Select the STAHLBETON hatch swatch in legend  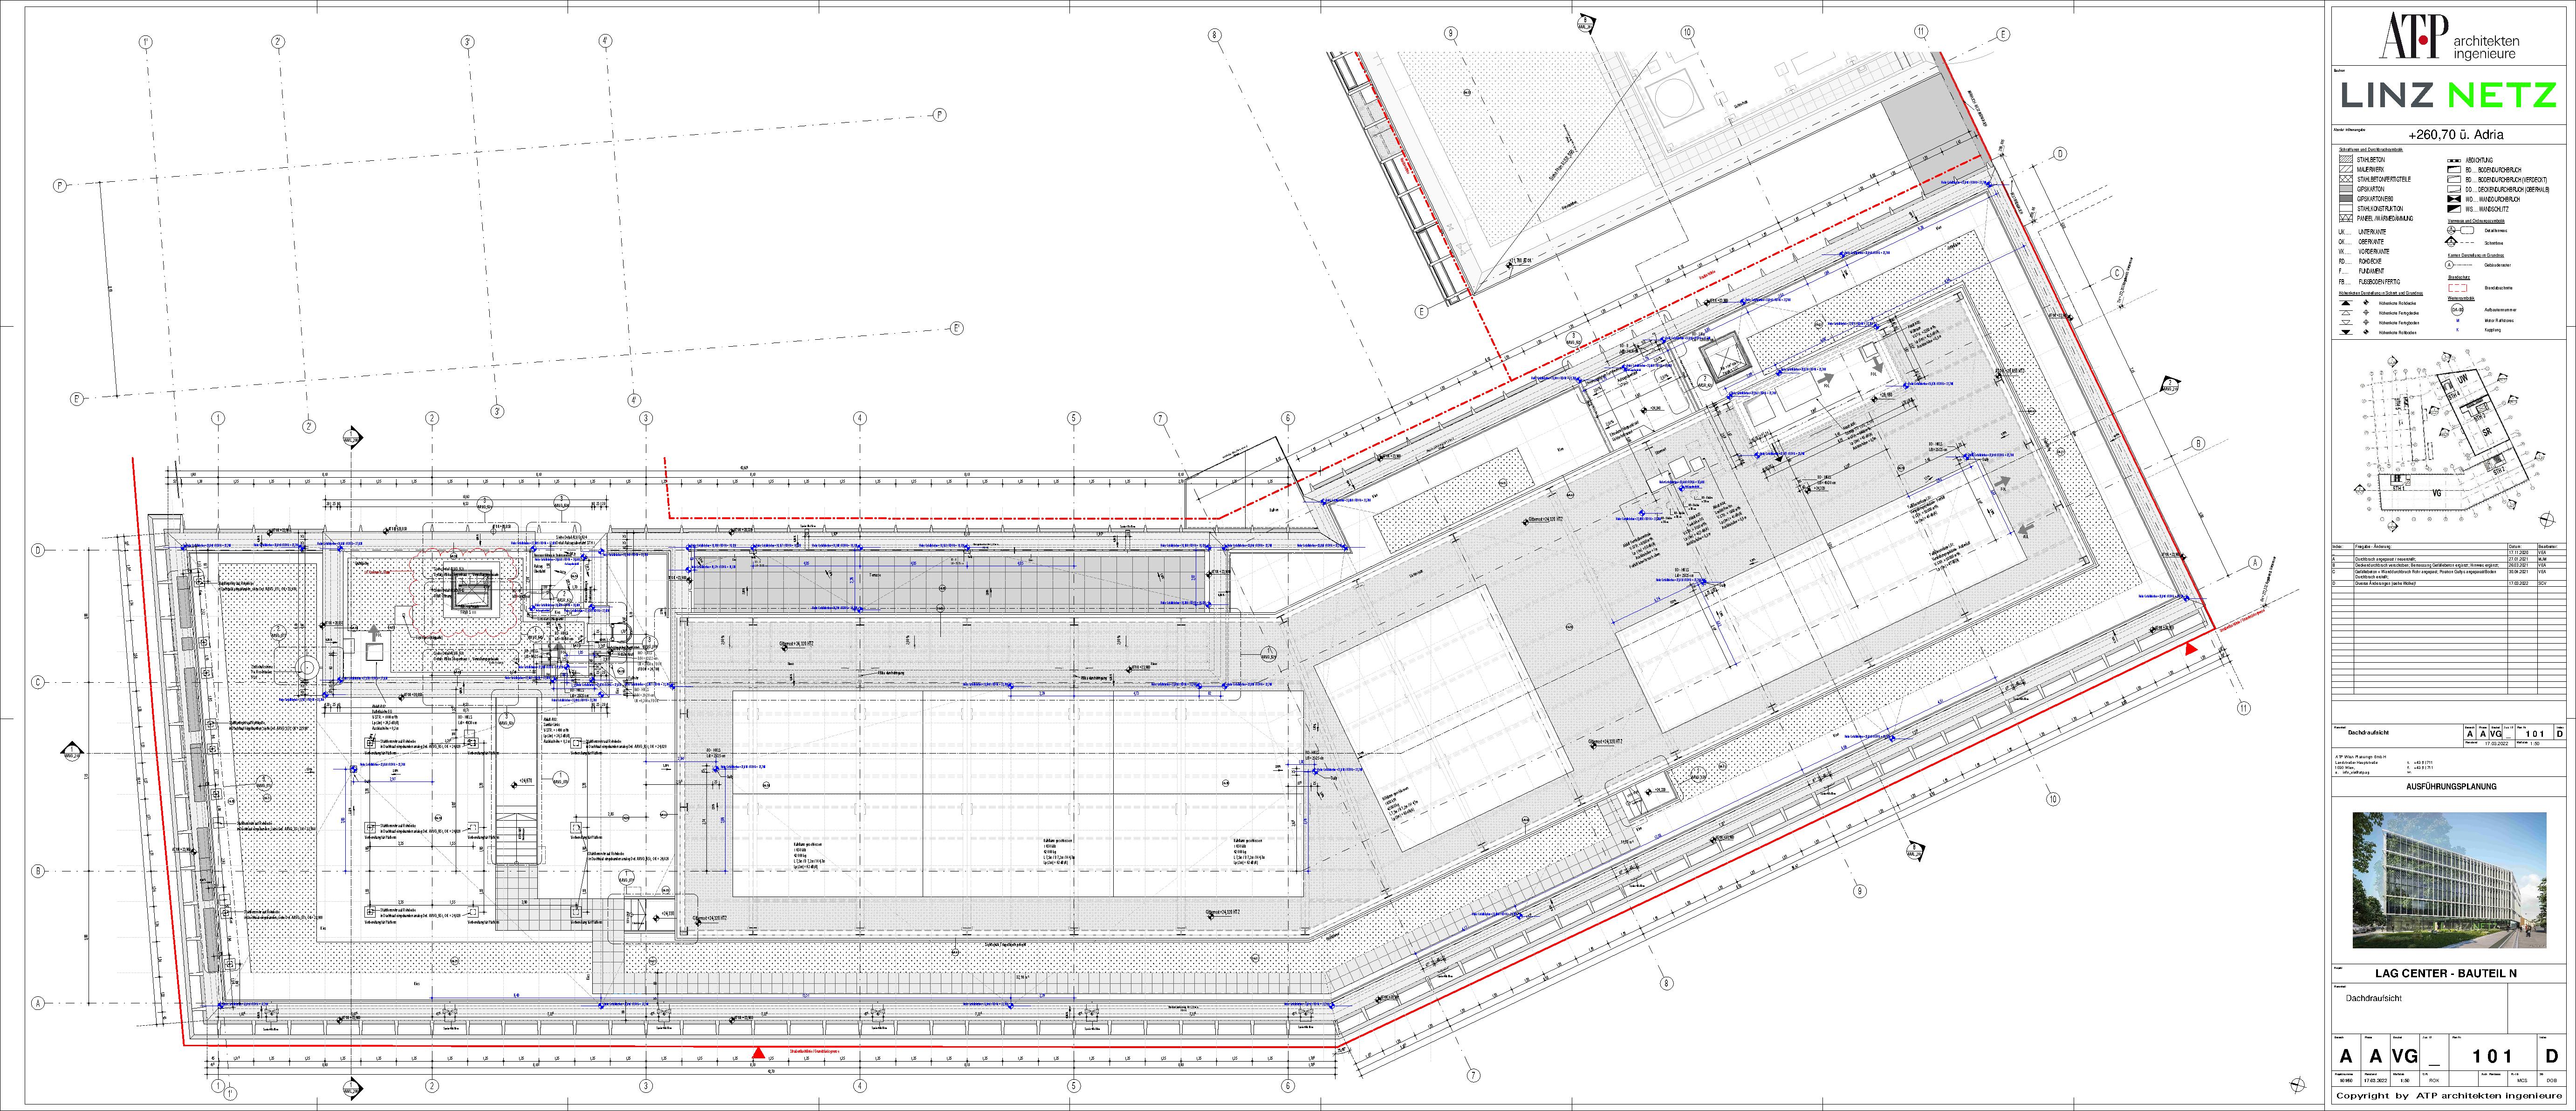click(x=2346, y=160)
